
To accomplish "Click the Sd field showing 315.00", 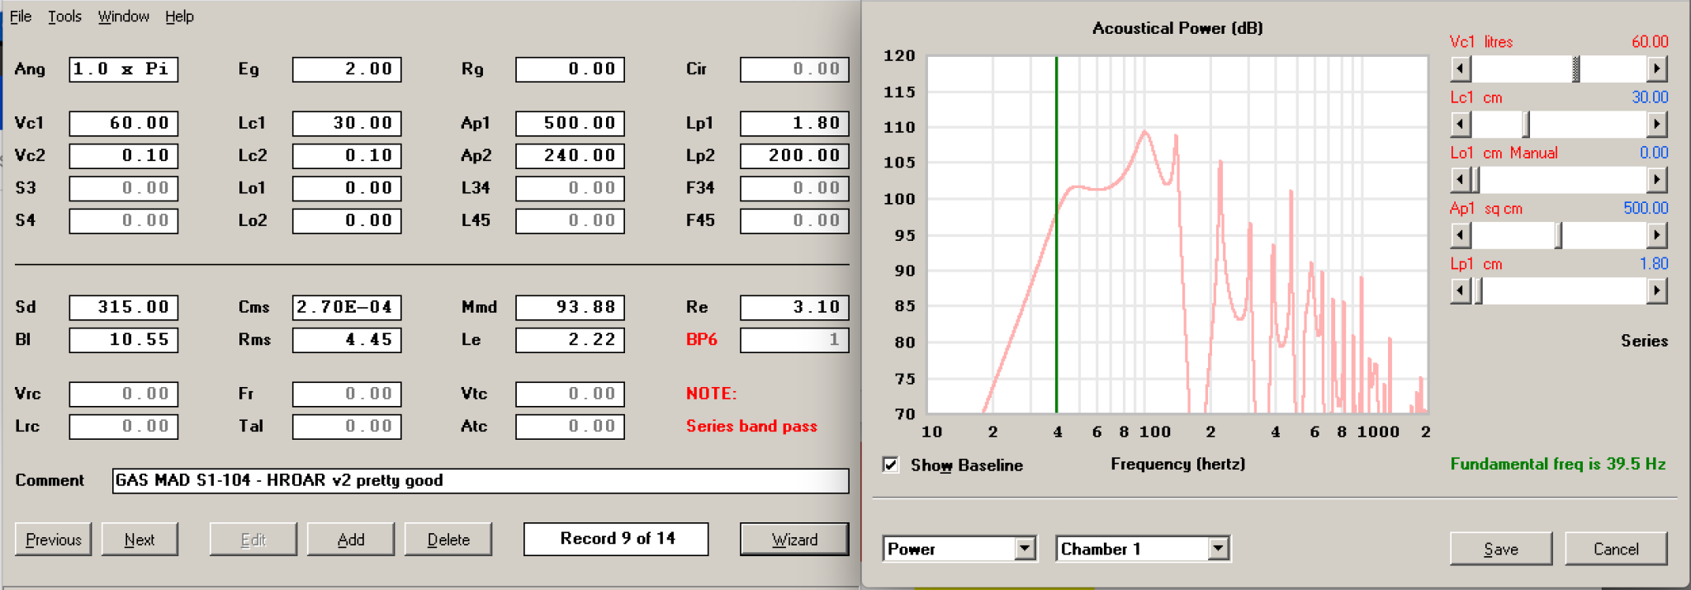I will tap(123, 307).
